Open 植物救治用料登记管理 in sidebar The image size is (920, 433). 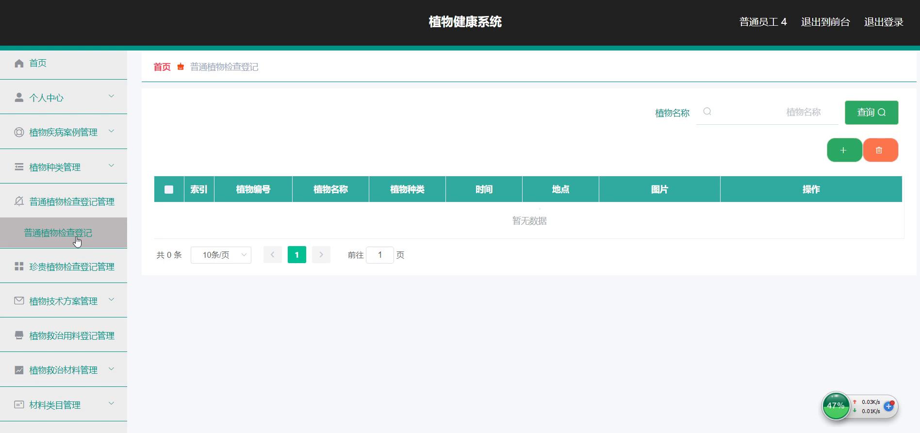71,335
